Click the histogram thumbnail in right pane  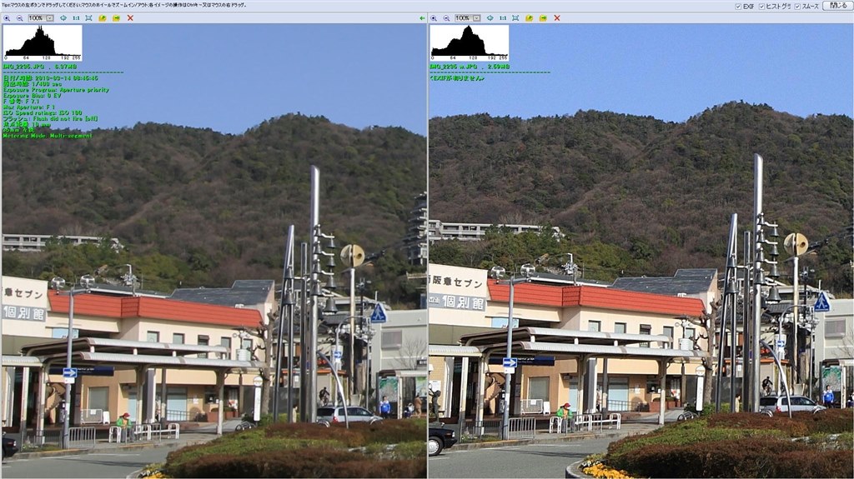coord(469,42)
